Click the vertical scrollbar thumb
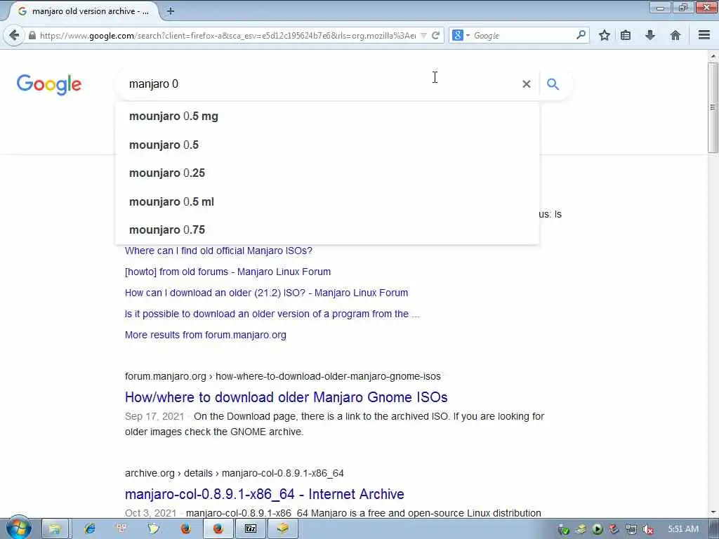Screen dimensions: 719x539 [x=713, y=107]
